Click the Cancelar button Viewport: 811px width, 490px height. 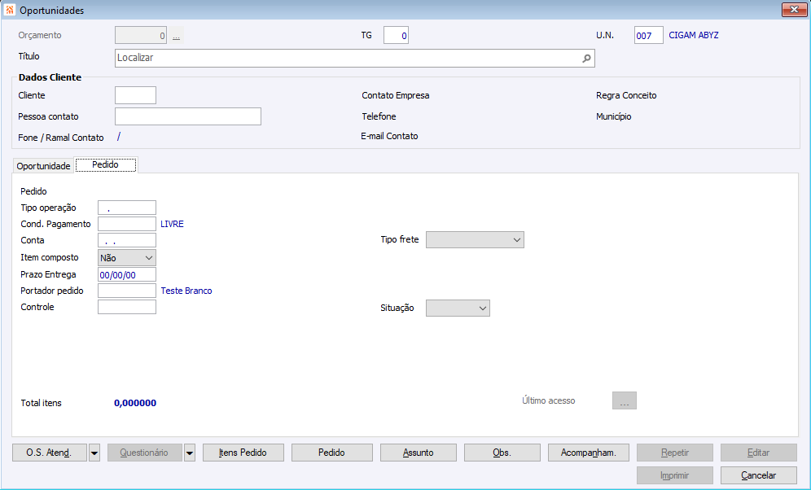coord(759,475)
